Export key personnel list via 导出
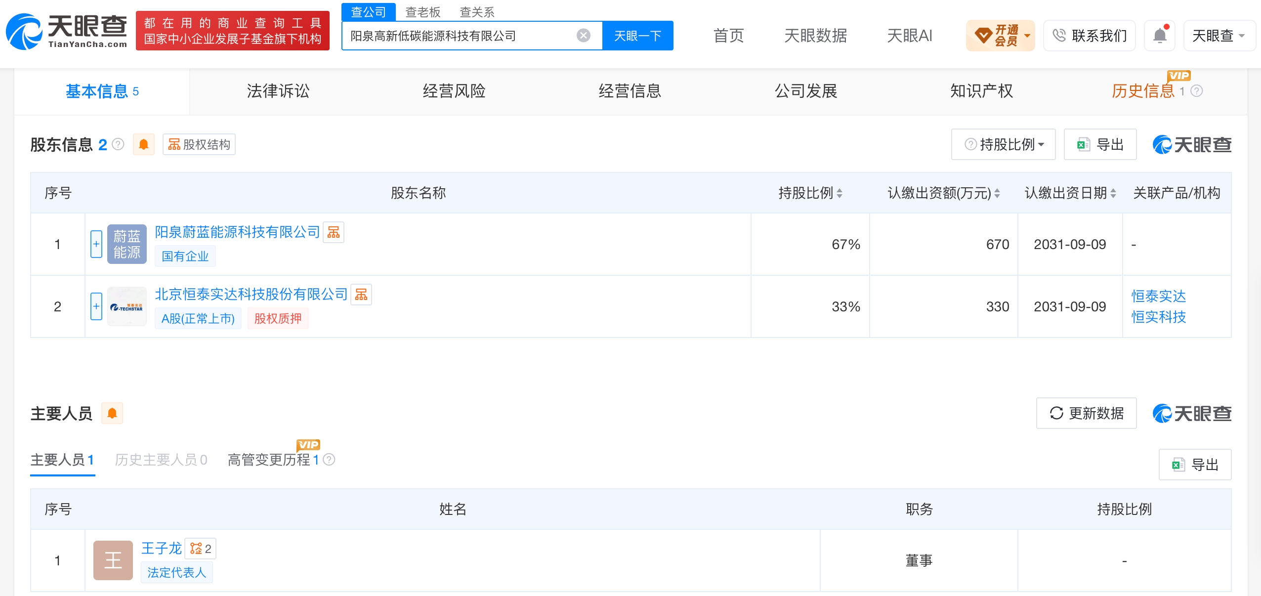Screen dimensions: 1261x596 pos(1195,465)
